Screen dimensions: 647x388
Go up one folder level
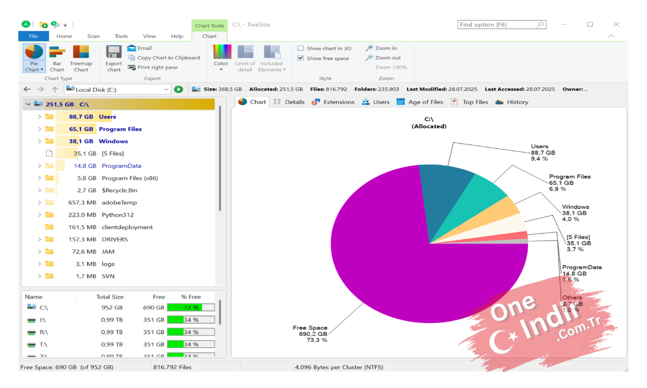pos(54,89)
